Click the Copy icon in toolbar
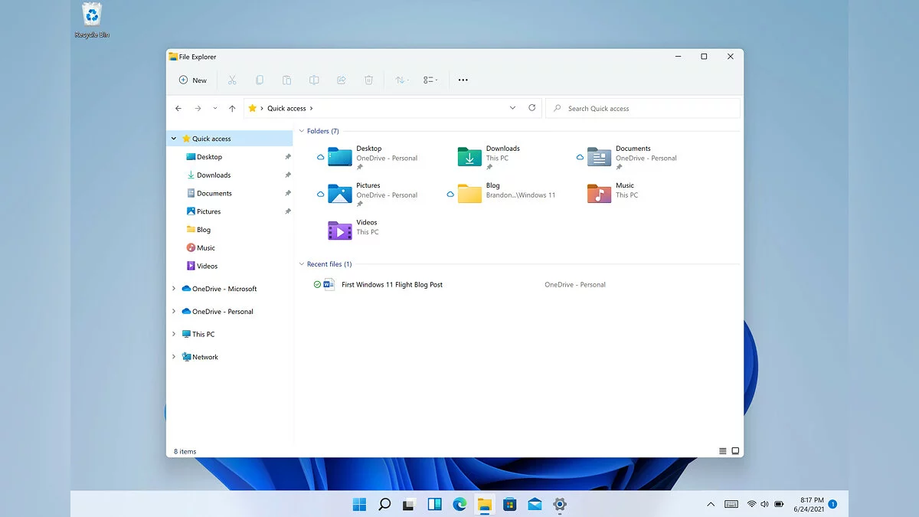919x517 pixels. tap(260, 80)
